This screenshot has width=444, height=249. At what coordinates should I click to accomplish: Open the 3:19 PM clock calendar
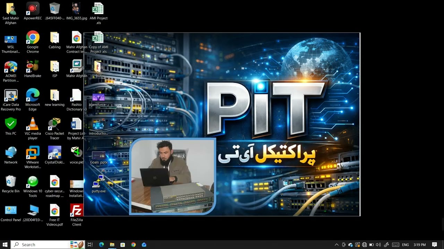click(x=420, y=245)
